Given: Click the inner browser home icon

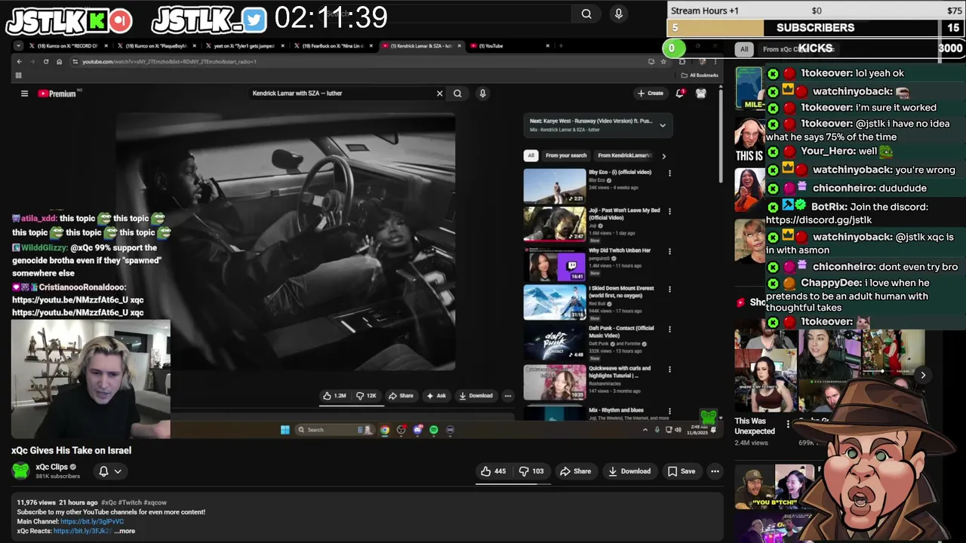Looking at the screenshot, I should 60,62.
